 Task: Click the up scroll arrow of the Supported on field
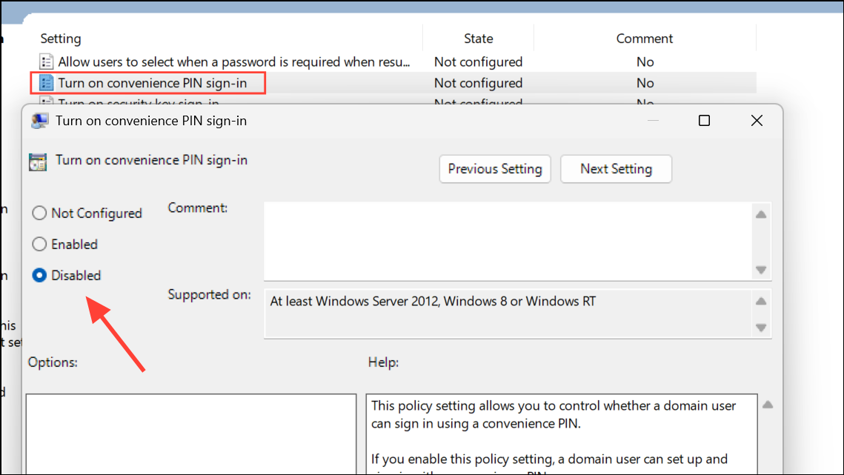coord(761,301)
